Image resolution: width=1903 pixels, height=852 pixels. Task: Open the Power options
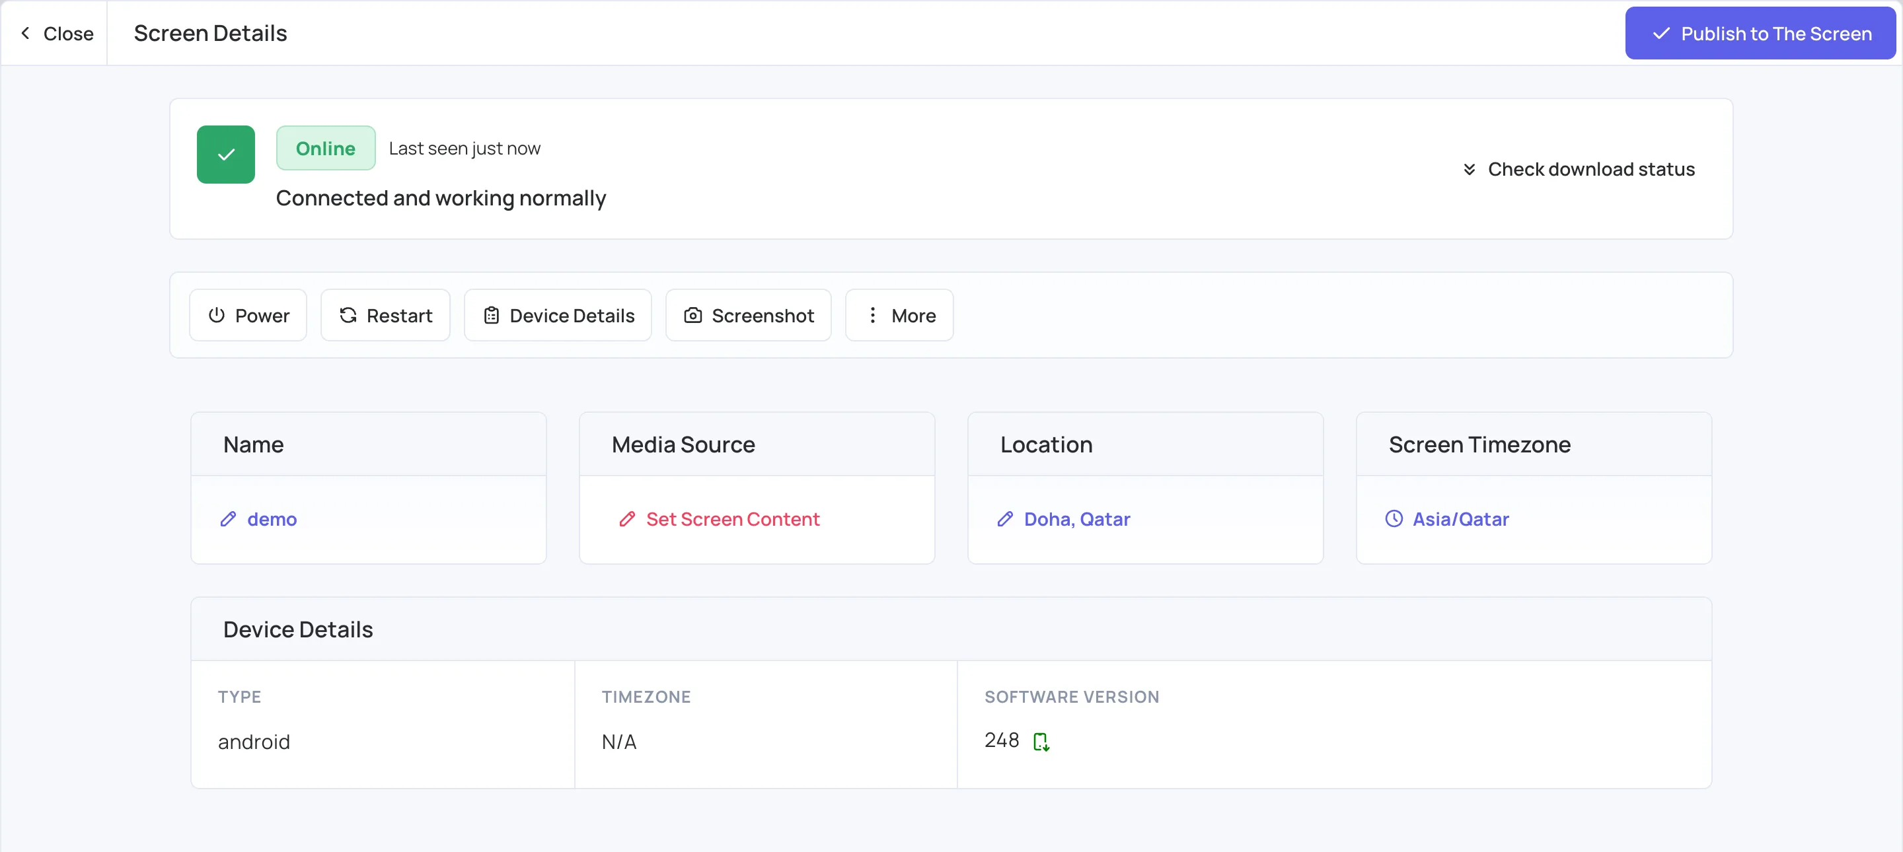(248, 315)
